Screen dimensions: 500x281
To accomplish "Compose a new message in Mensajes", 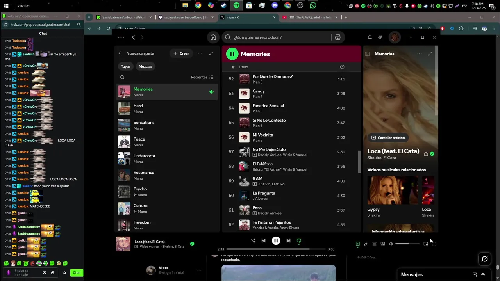I will (475, 274).
